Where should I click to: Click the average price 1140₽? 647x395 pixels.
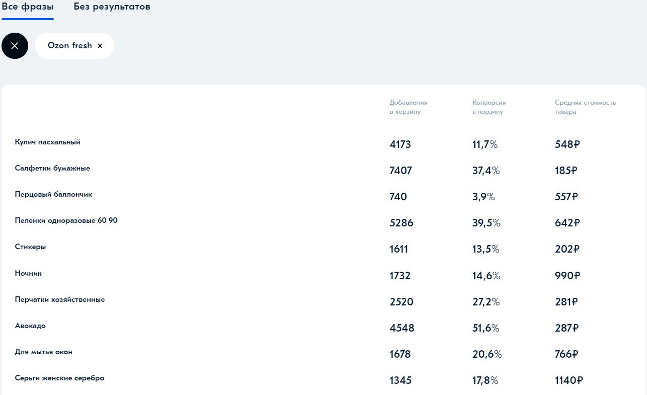(x=569, y=381)
